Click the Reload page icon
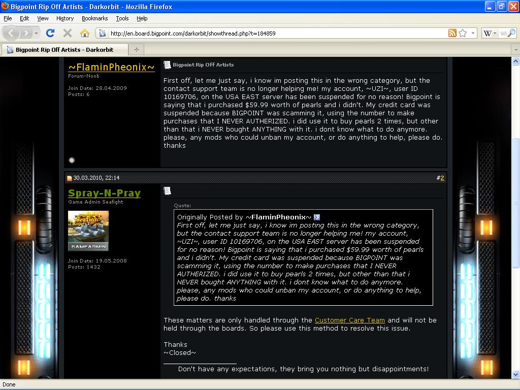This screenshot has width=520, height=390. point(50,33)
